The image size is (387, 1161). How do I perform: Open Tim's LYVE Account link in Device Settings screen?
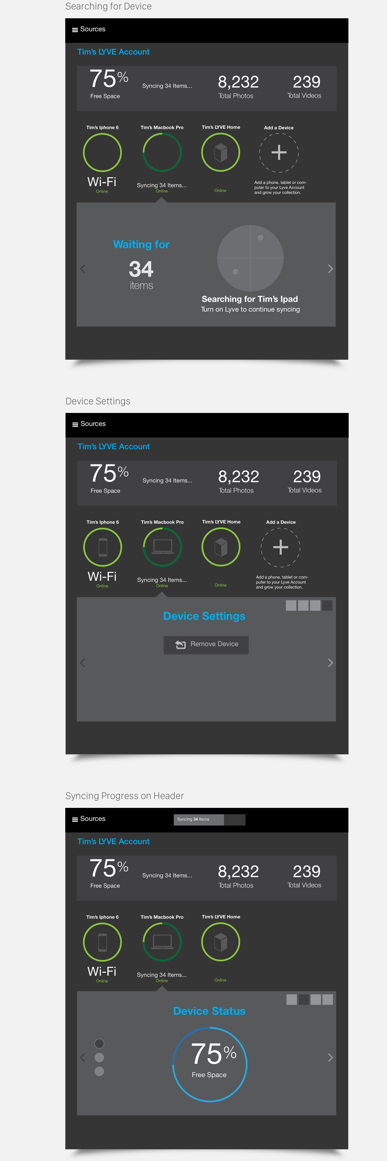pos(113,447)
